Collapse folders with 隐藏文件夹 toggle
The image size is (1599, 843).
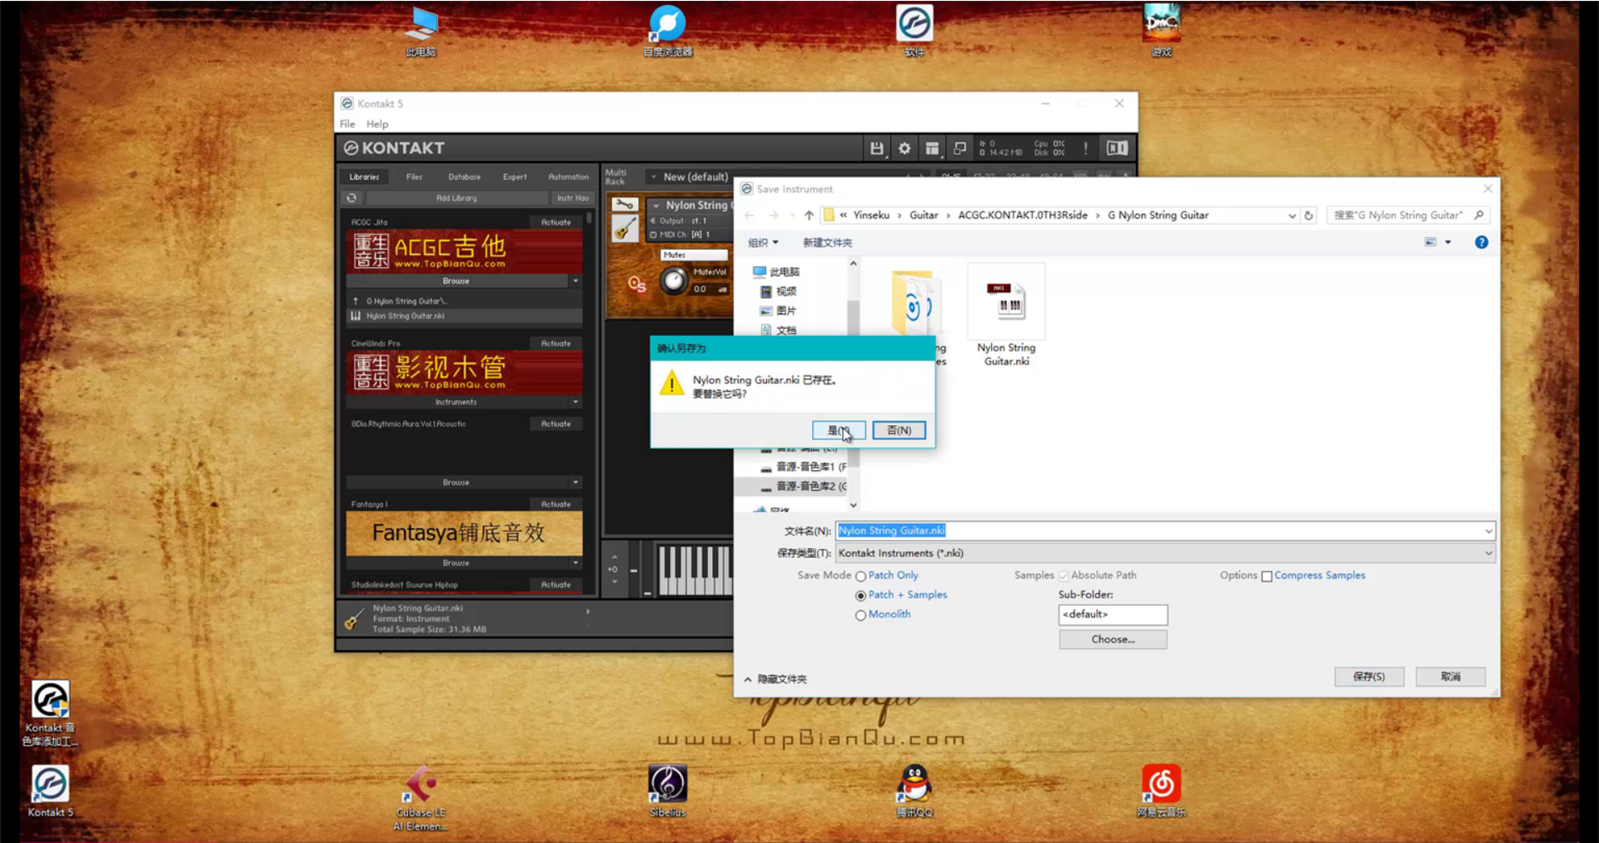[775, 679]
